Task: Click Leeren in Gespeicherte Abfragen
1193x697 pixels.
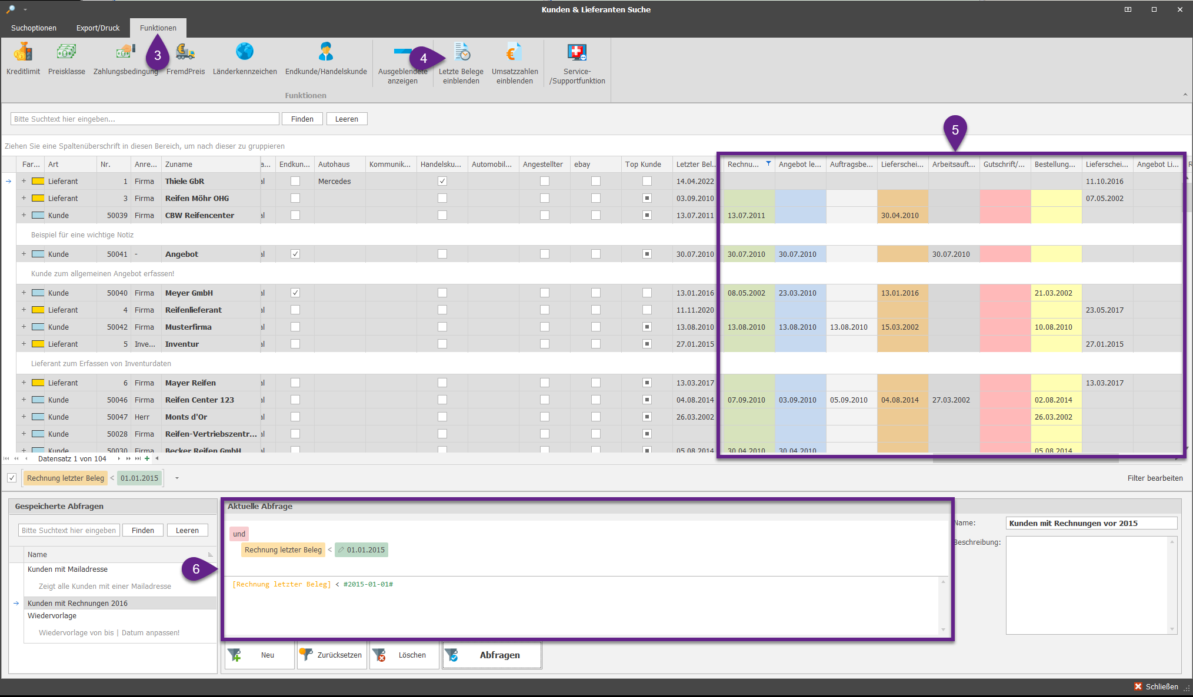Action: click(187, 530)
